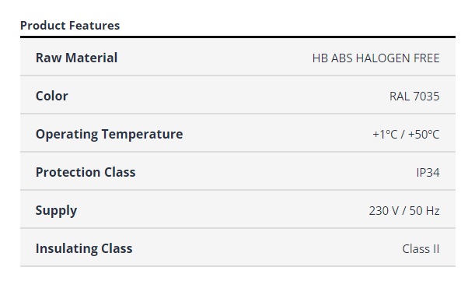
Task: Select the Operating Temperature label
Action: tap(110, 135)
